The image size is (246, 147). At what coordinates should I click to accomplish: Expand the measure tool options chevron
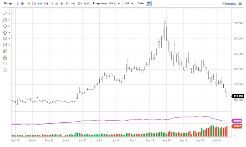point(9,45)
